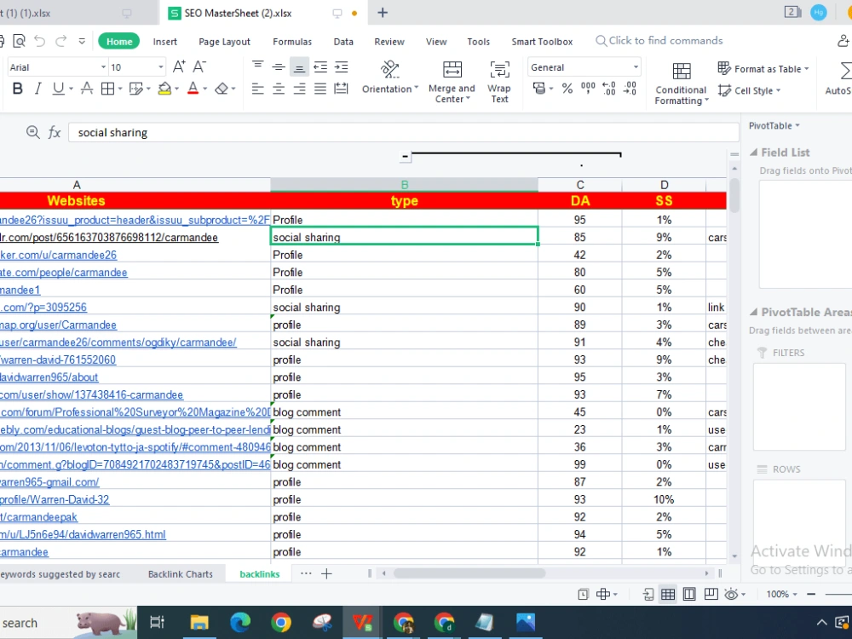Switch to normal view in status bar
The height and width of the screenshot is (639, 852).
668,595
